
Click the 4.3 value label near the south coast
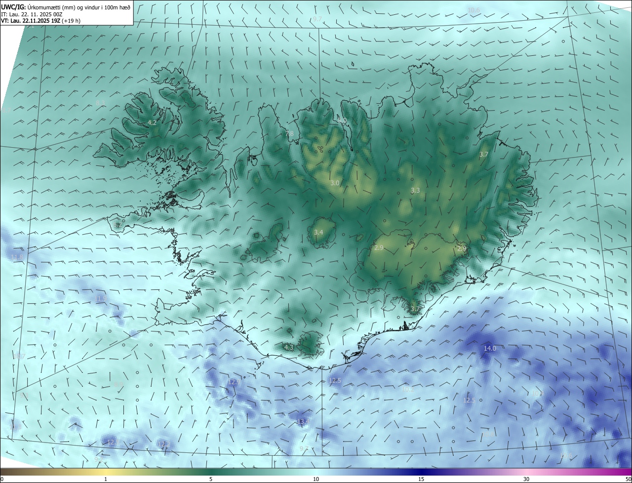point(289,348)
